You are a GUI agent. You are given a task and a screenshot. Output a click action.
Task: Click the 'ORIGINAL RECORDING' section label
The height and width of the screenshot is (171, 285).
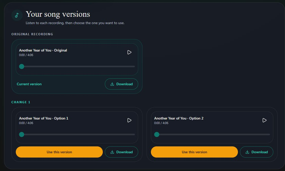click(32, 34)
